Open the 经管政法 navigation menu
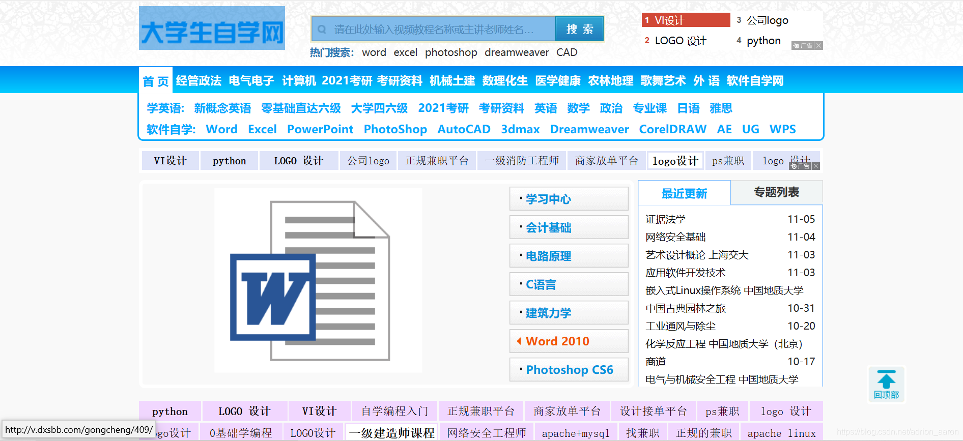Image resolution: width=963 pixels, height=441 pixels. (199, 80)
